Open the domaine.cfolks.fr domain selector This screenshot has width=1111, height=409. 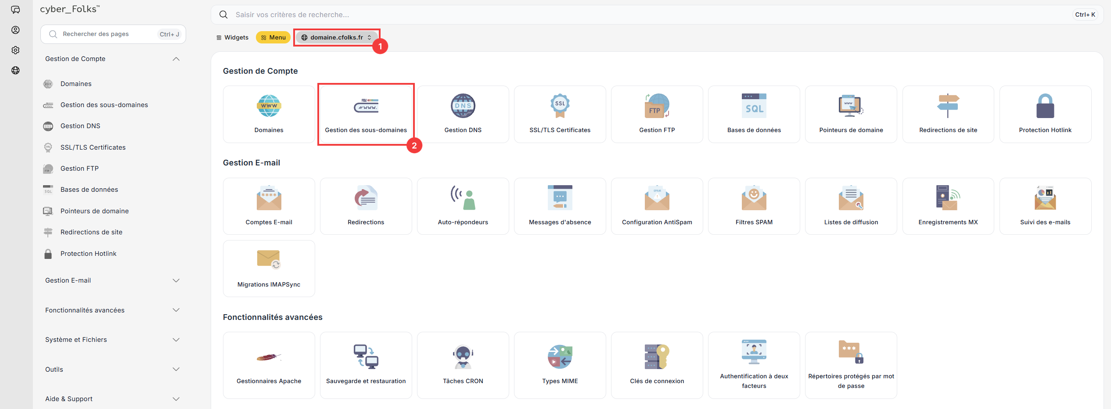pyautogui.click(x=337, y=37)
